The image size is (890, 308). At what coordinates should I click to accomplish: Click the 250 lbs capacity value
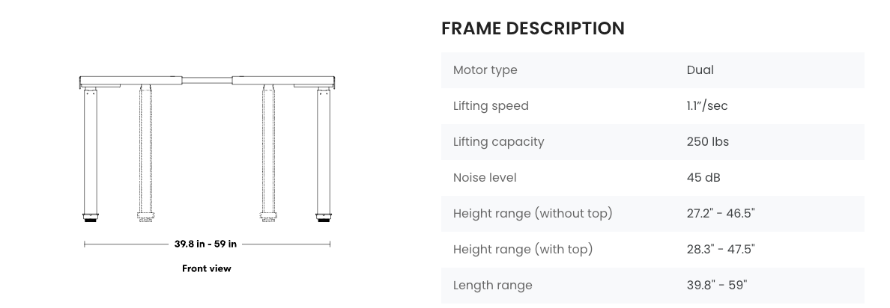[707, 142]
